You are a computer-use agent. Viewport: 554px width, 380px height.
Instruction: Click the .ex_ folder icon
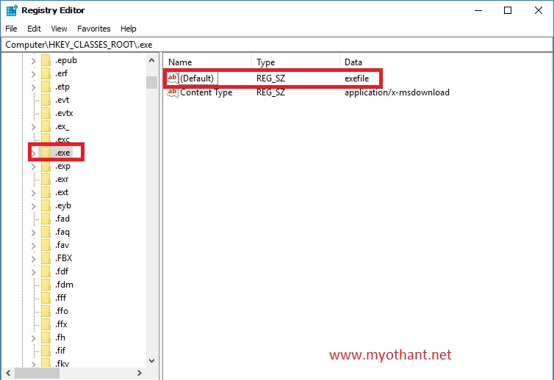tap(46, 126)
